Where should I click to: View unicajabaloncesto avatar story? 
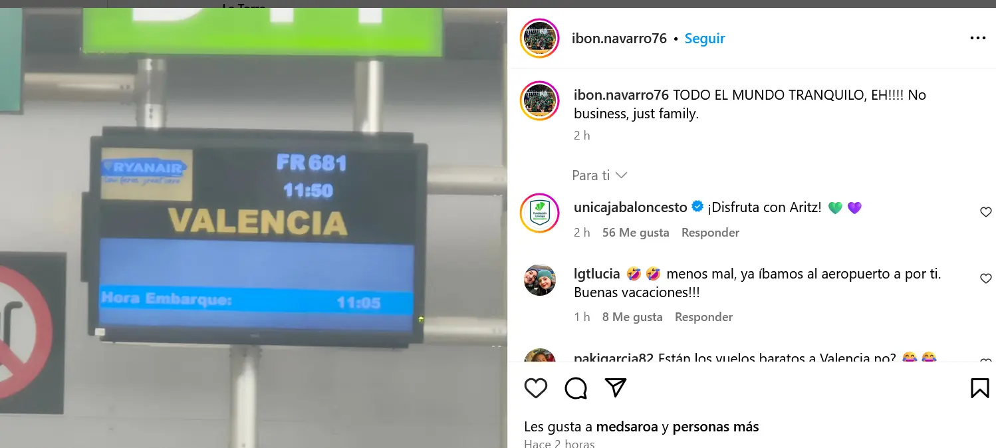click(x=539, y=213)
